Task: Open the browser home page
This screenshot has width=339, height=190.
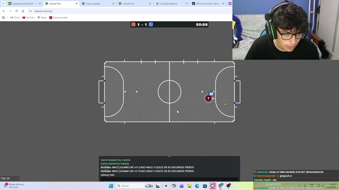Action: (23, 11)
